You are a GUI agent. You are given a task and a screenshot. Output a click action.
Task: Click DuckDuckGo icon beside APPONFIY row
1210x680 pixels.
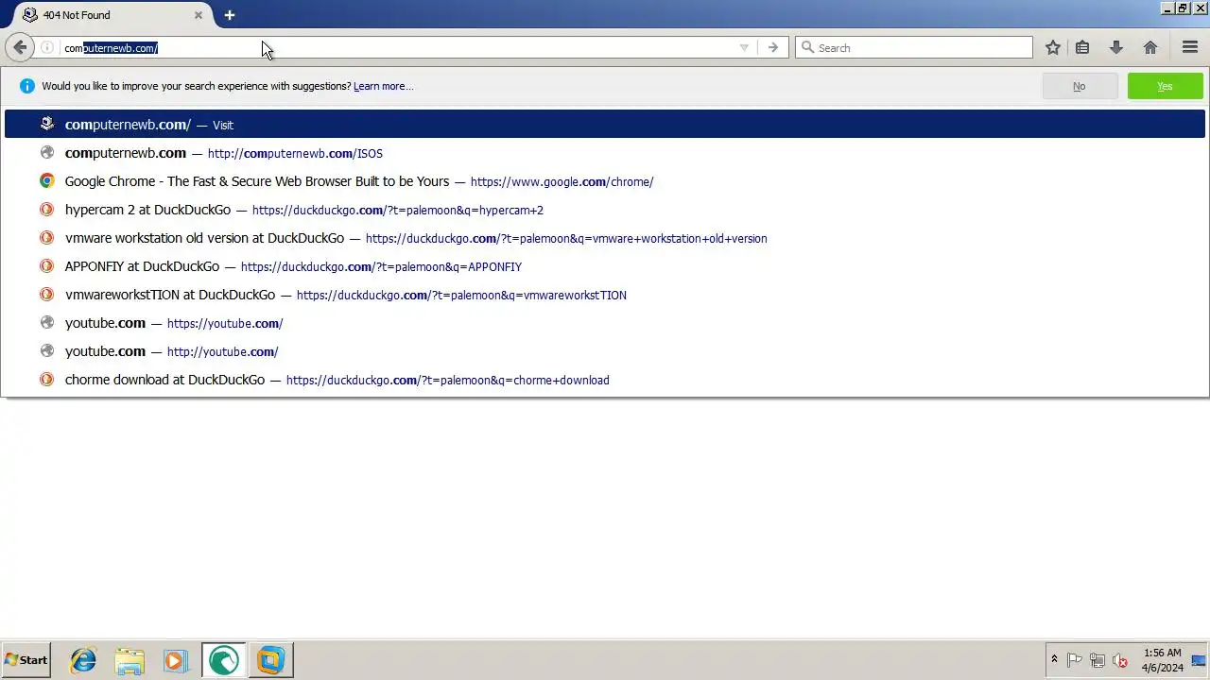point(46,266)
